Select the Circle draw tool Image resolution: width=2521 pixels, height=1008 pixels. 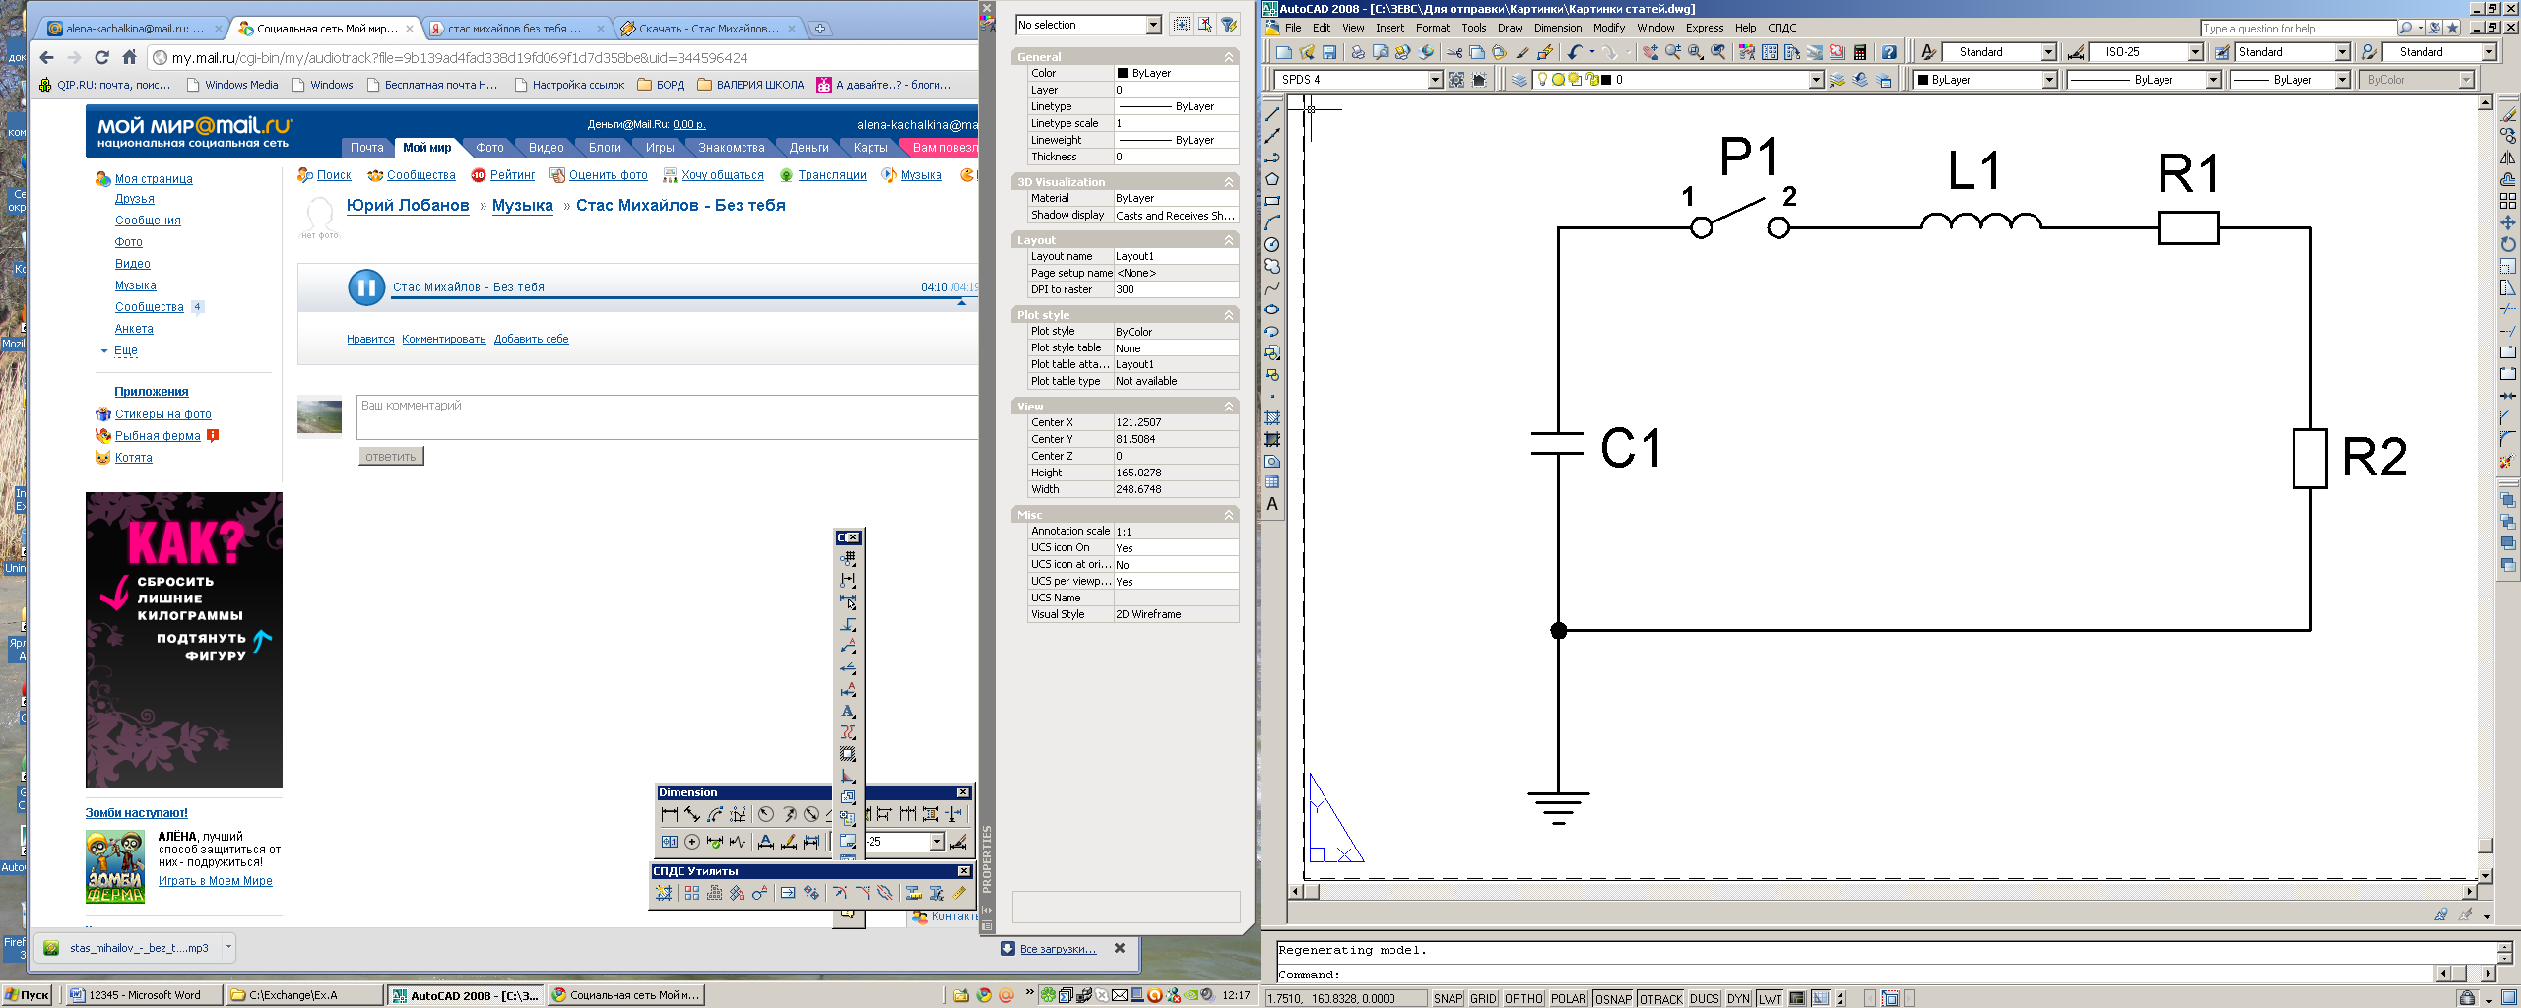click(1272, 244)
